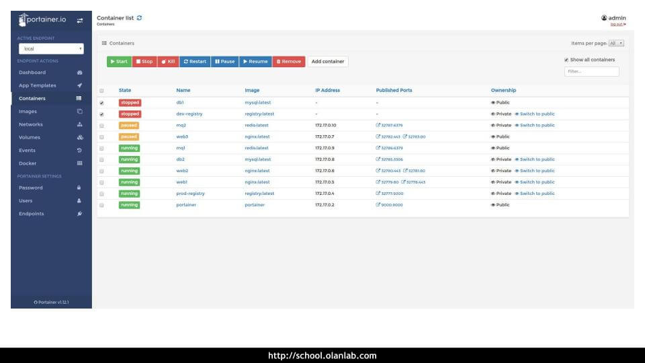Click the Events history icon in sidebar

[79, 151]
